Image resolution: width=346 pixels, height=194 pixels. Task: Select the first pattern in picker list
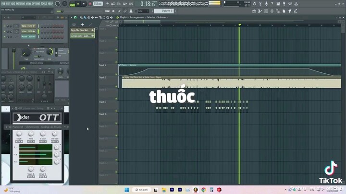click(82, 30)
